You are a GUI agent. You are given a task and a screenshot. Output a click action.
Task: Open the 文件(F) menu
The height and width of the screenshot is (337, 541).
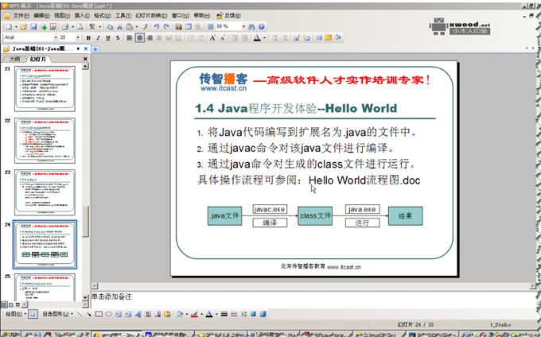(21, 16)
